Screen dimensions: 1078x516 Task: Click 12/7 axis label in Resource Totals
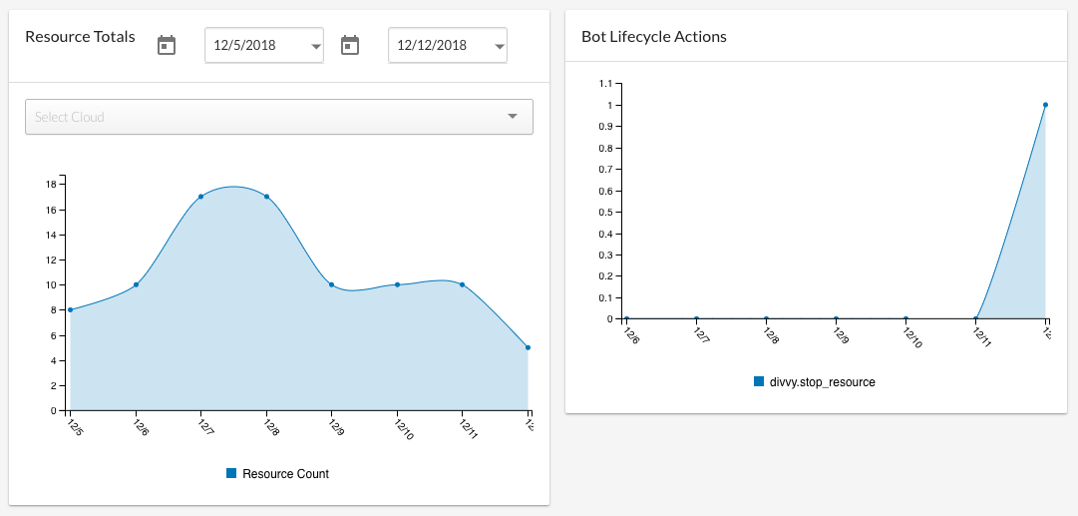205,428
